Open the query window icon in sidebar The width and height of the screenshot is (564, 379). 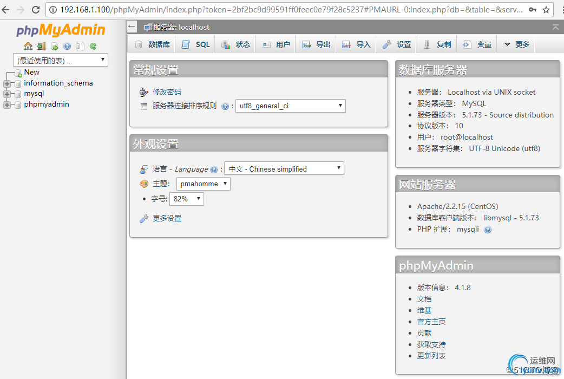54,46
